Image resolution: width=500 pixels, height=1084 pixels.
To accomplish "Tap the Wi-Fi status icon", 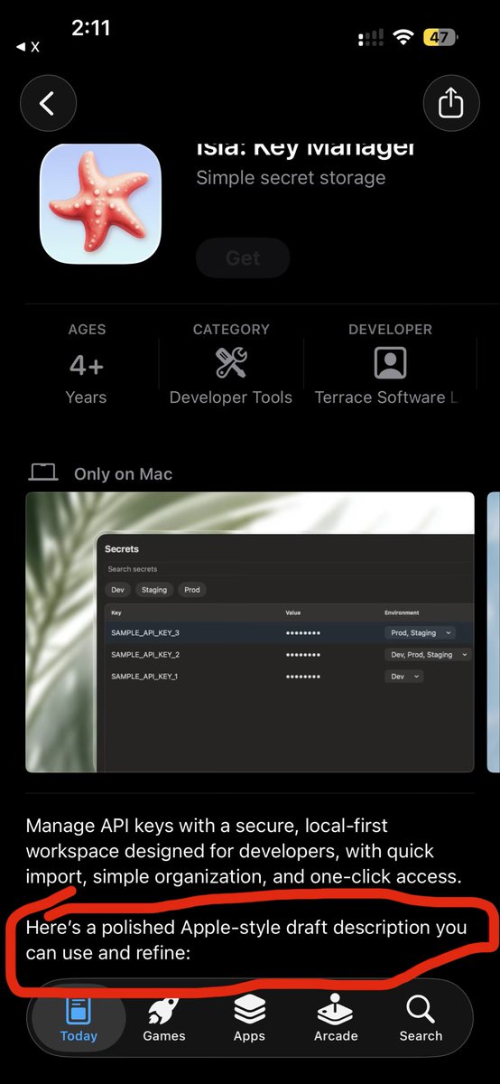I will tap(403, 38).
